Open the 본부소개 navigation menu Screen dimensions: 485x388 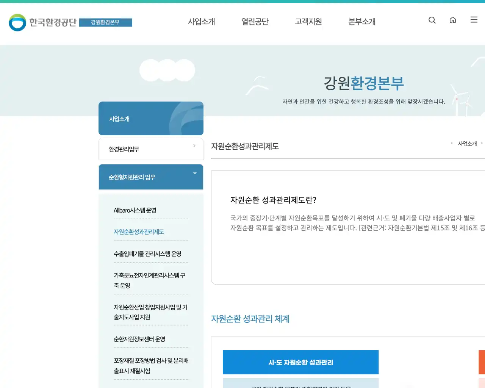pyautogui.click(x=362, y=22)
